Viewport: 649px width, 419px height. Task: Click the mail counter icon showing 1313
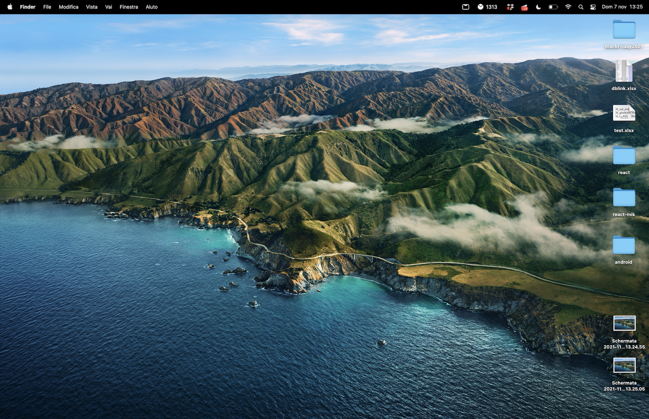pos(487,7)
